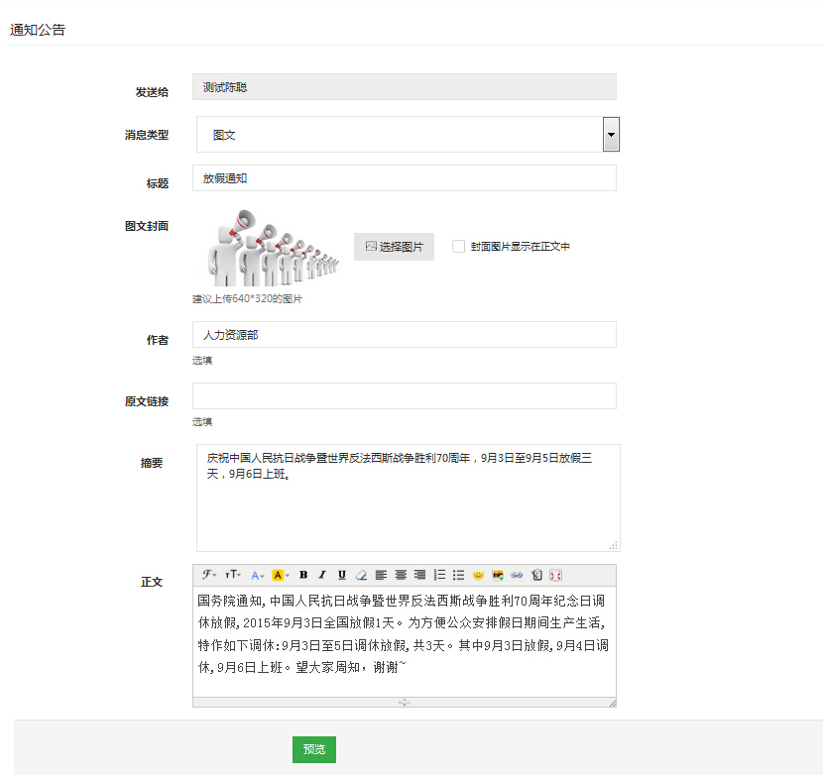The height and width of the screenshot is (775, 823).
Task: Open the 消息类型 dropdown arrow
Action: click(x=611, y=135)
